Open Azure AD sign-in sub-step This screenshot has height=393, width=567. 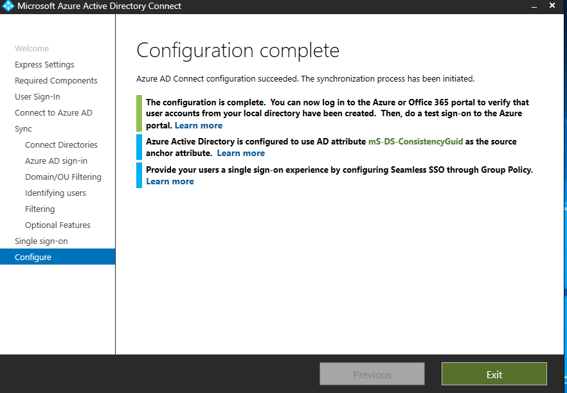pyautogui.click(x=56, y=161)
